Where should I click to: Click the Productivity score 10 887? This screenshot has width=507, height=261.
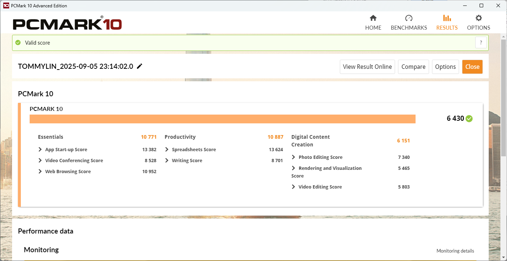(x=275, y=137)
